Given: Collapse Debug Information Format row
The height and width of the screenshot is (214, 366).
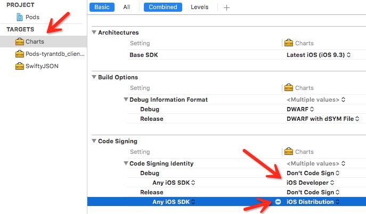Looking at the screenshot, I should pos(126,100).
